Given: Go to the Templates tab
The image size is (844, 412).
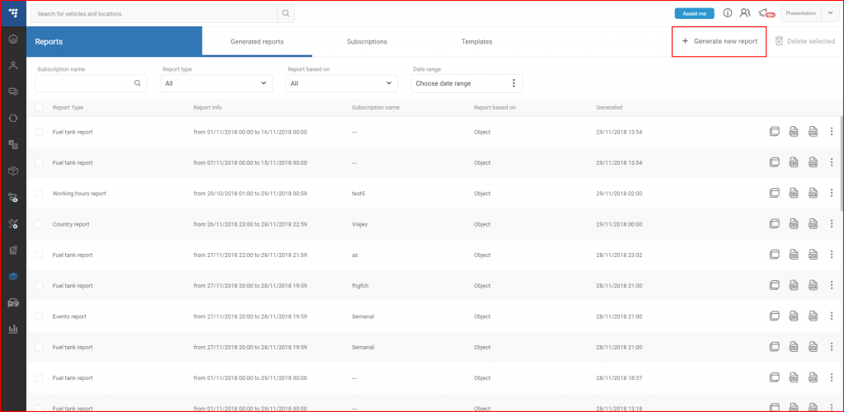Looking at the screenshot, I should click(476, 41).
